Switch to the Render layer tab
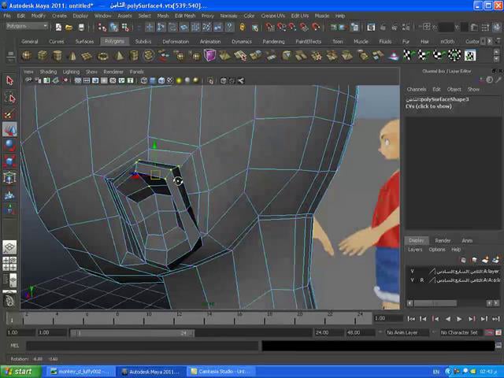The height and width of the screenshot is (378, 504). (x=443, y=240)
